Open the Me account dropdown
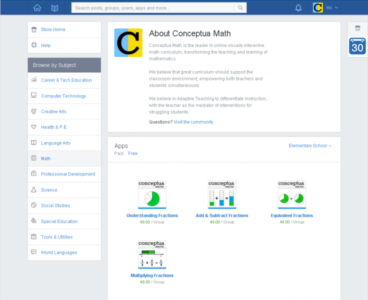Viewport: 368px width, 300px height. click(332, 7)
